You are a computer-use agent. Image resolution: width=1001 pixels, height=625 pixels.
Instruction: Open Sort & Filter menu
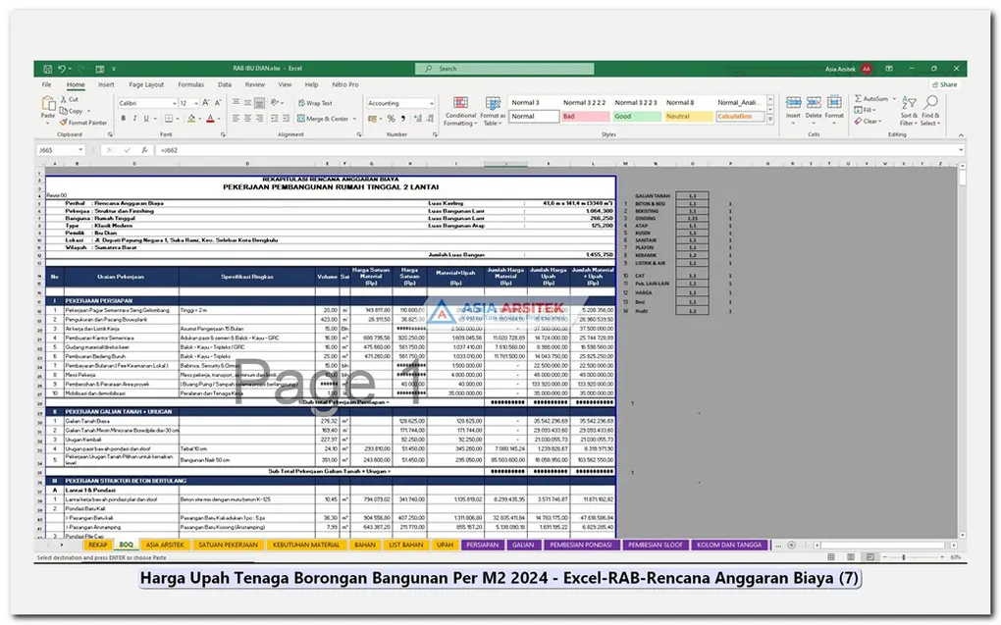909,111
